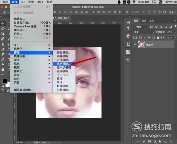This screenshot has height=144, width=177.
Task: Select the Clone Stamp tool
Action: (3, 44)
